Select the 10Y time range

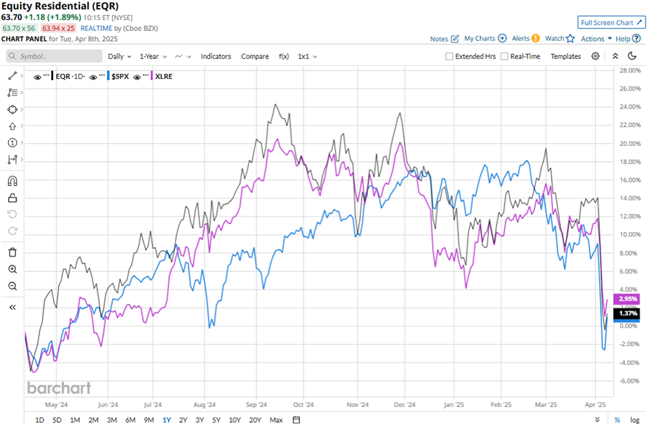235,420
